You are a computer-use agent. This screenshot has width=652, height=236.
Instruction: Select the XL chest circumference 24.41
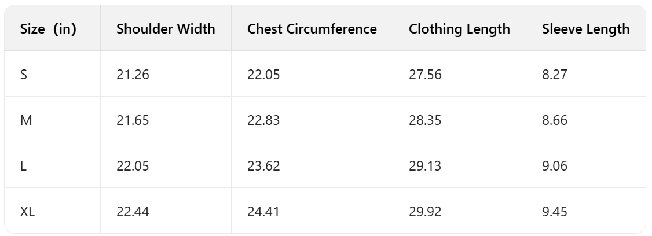(x=263, y=212)
